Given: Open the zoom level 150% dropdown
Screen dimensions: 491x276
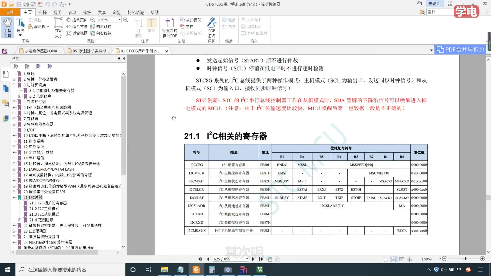Looking at the screenshot, I should tap(119, 20).
